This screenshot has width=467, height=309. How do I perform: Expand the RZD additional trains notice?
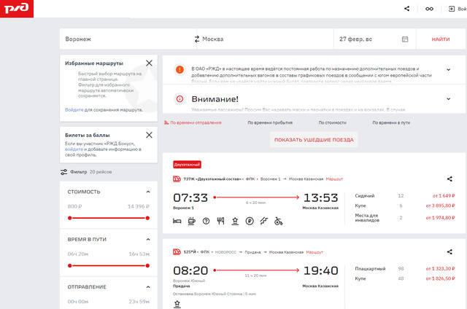point(448,69)
